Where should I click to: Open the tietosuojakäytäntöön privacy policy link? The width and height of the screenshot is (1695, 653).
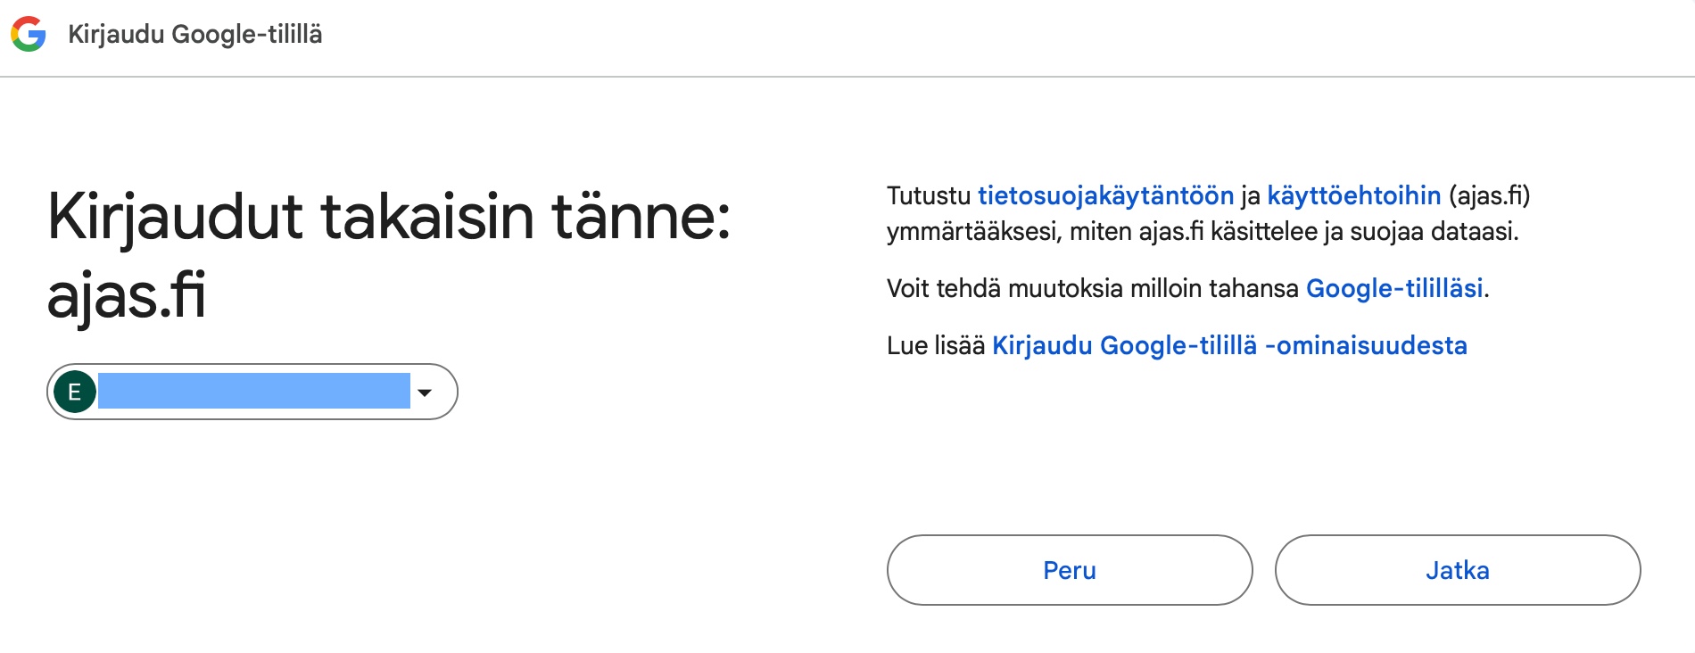[x=1105, y=195]
